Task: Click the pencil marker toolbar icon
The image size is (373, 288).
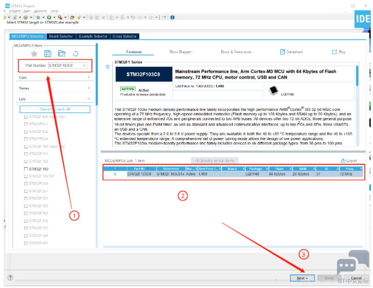Action: click(79, 17)
